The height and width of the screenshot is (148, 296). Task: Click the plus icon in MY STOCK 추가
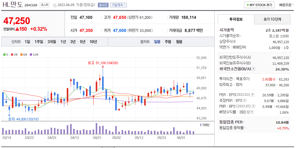click(248, 5)
